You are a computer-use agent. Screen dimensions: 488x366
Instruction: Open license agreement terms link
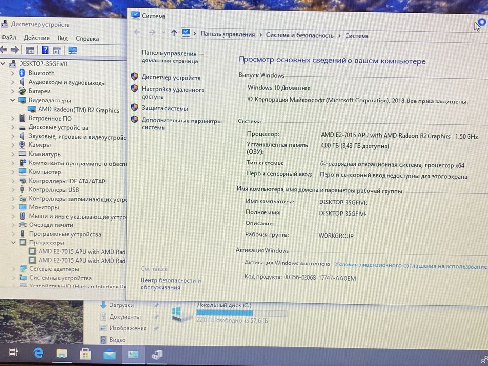(410, 266)
